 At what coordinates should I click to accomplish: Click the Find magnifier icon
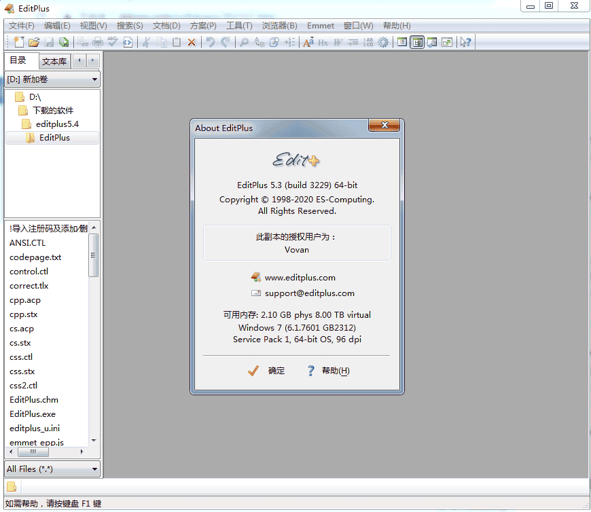point(244,42)
